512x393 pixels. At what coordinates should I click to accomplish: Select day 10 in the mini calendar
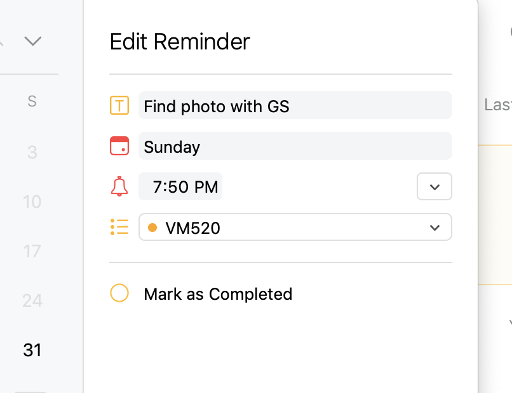tap(32, 202)
